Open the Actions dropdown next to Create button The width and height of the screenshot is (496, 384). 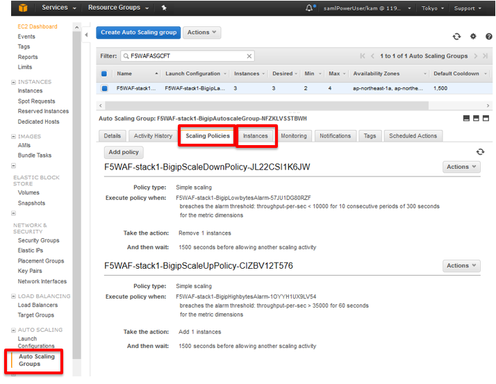tap(202, 33)
